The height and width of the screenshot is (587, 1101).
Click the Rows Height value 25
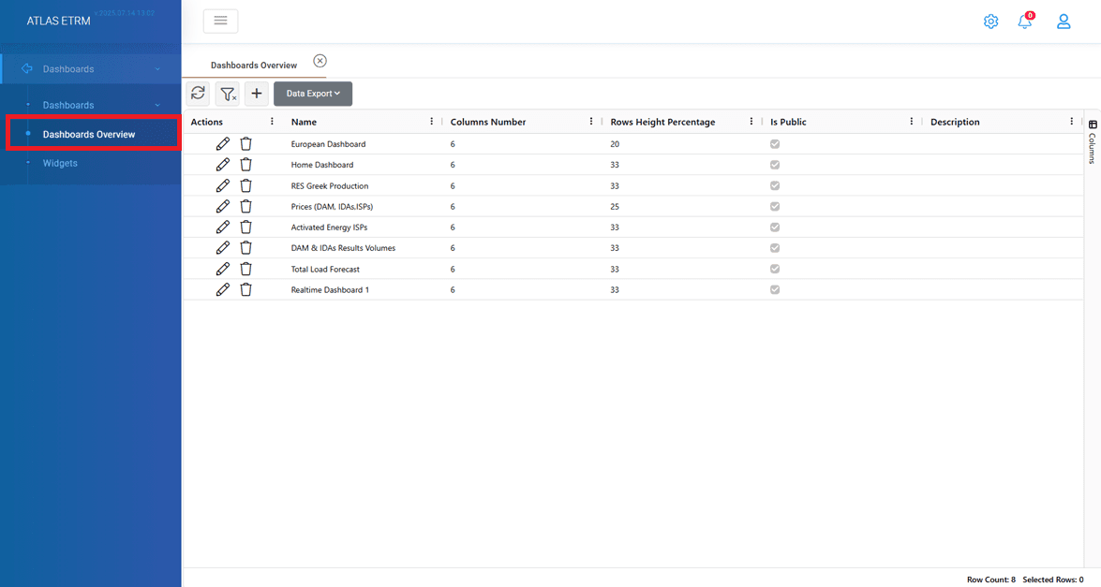(x=615, y=207)
